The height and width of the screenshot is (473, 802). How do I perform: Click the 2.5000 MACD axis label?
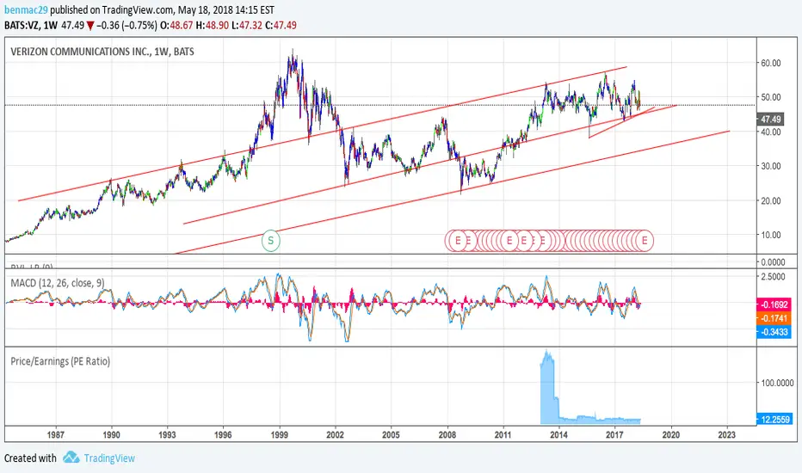coord(773,277)
